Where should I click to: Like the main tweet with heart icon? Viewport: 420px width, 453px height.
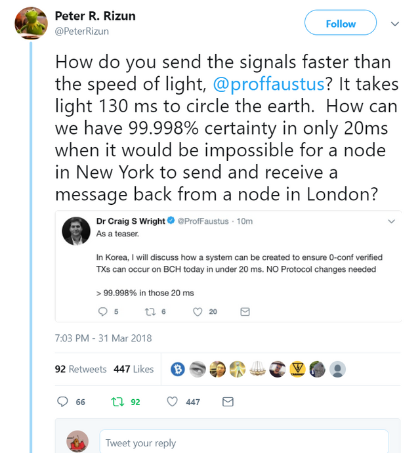click(173, 402)
